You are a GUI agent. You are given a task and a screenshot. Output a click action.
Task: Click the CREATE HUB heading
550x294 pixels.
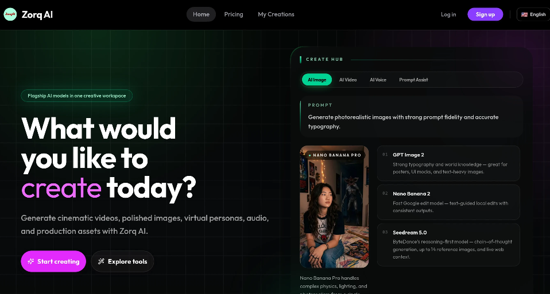(x=324, y=60)
